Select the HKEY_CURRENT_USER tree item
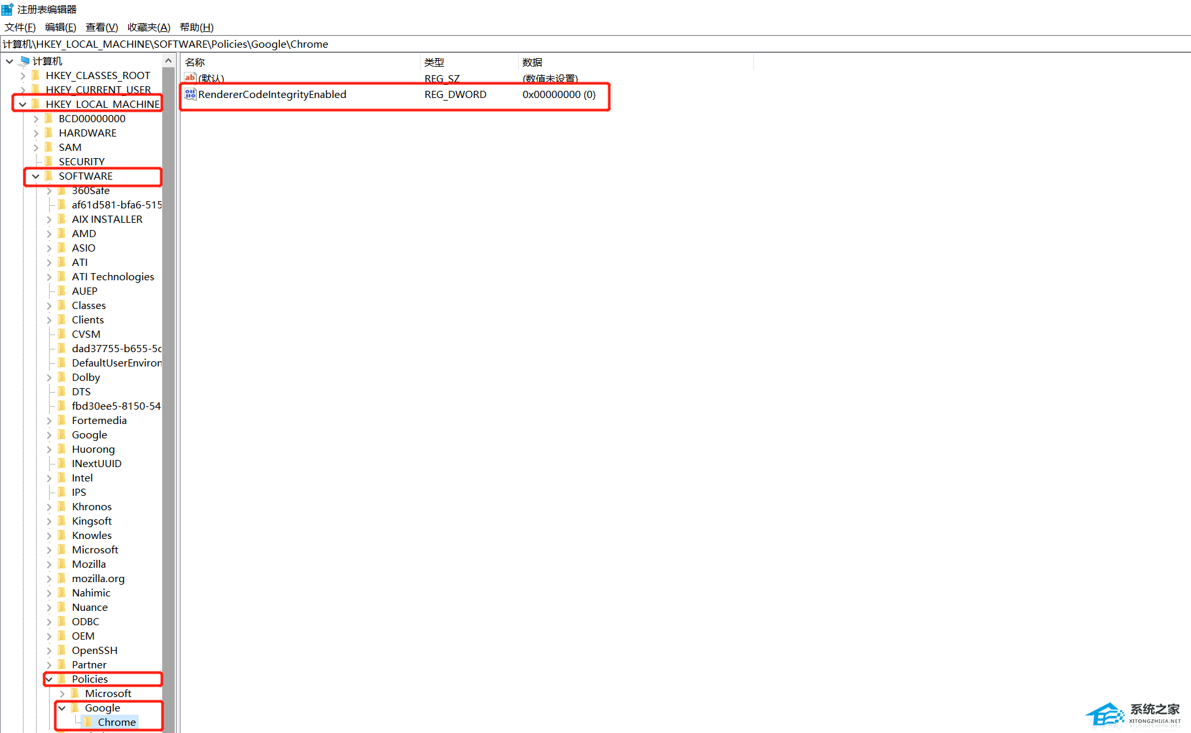 [x=98, y=90]
